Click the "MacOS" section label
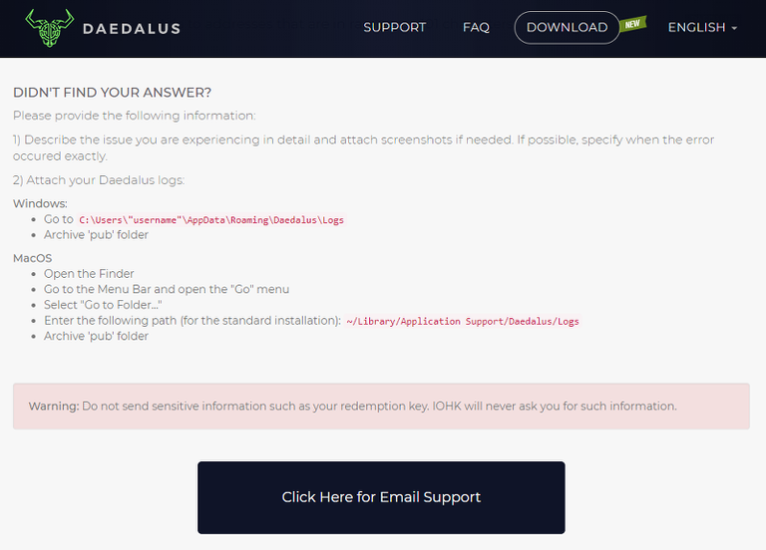The width and height of the screenshot is (766, 550). pos(32,258)
